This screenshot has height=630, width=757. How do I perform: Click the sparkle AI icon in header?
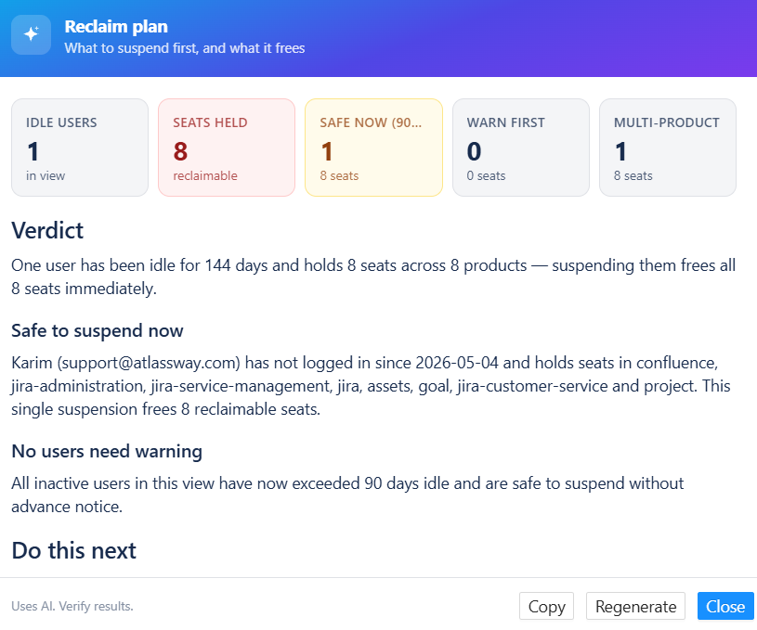point(32,34)
